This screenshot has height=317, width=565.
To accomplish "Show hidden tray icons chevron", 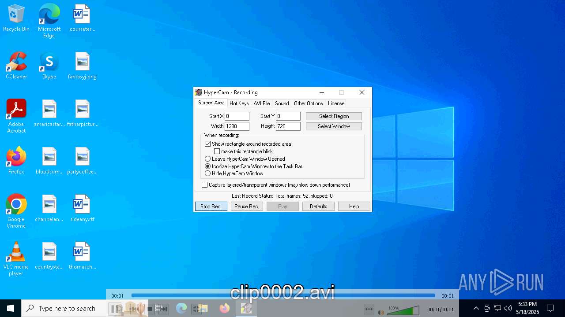I will tap(476, 308).
